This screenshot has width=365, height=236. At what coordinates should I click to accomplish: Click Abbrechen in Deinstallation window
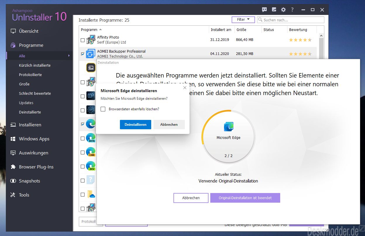191,198
